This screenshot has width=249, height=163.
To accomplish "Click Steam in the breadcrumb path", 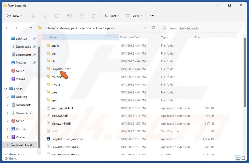I will pyautogui.click(x=50, y=28).
